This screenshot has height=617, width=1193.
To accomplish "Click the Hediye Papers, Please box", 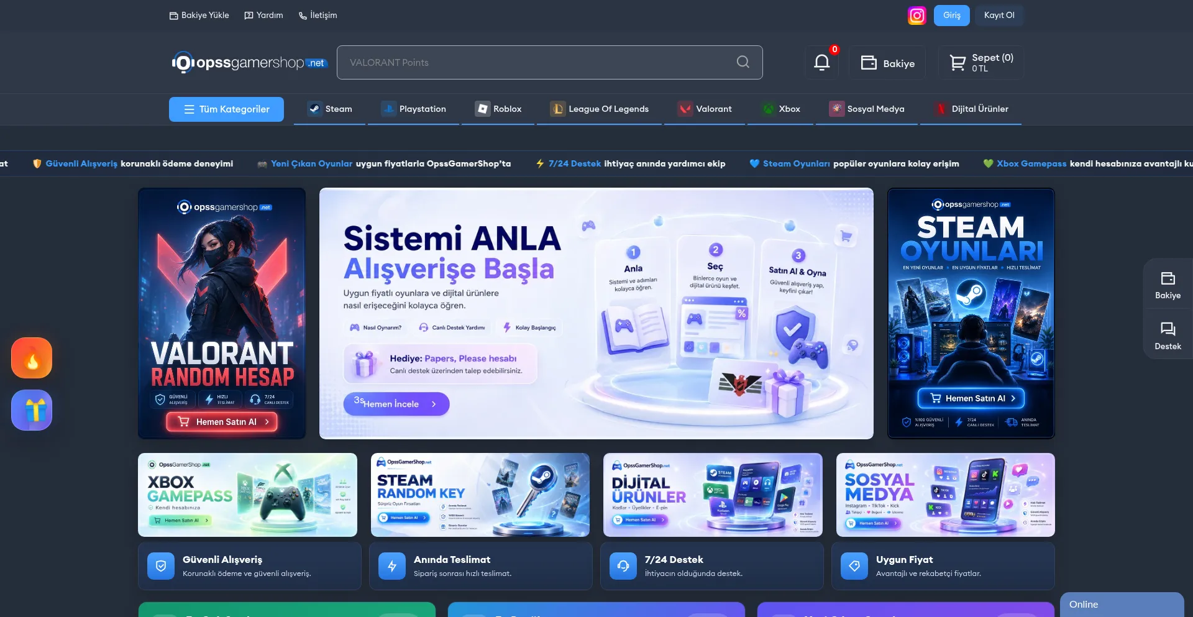I will (x=441, y=364).
